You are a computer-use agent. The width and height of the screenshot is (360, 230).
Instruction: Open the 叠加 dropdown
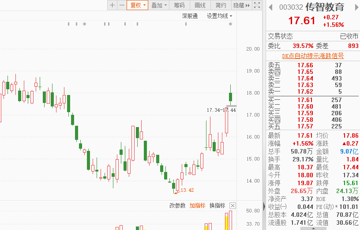pyautogui.click(x=159, y=5)
